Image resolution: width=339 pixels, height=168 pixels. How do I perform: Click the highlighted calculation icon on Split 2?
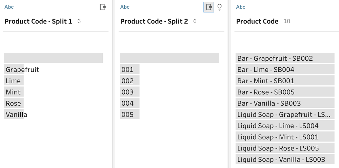pos(209,7)
